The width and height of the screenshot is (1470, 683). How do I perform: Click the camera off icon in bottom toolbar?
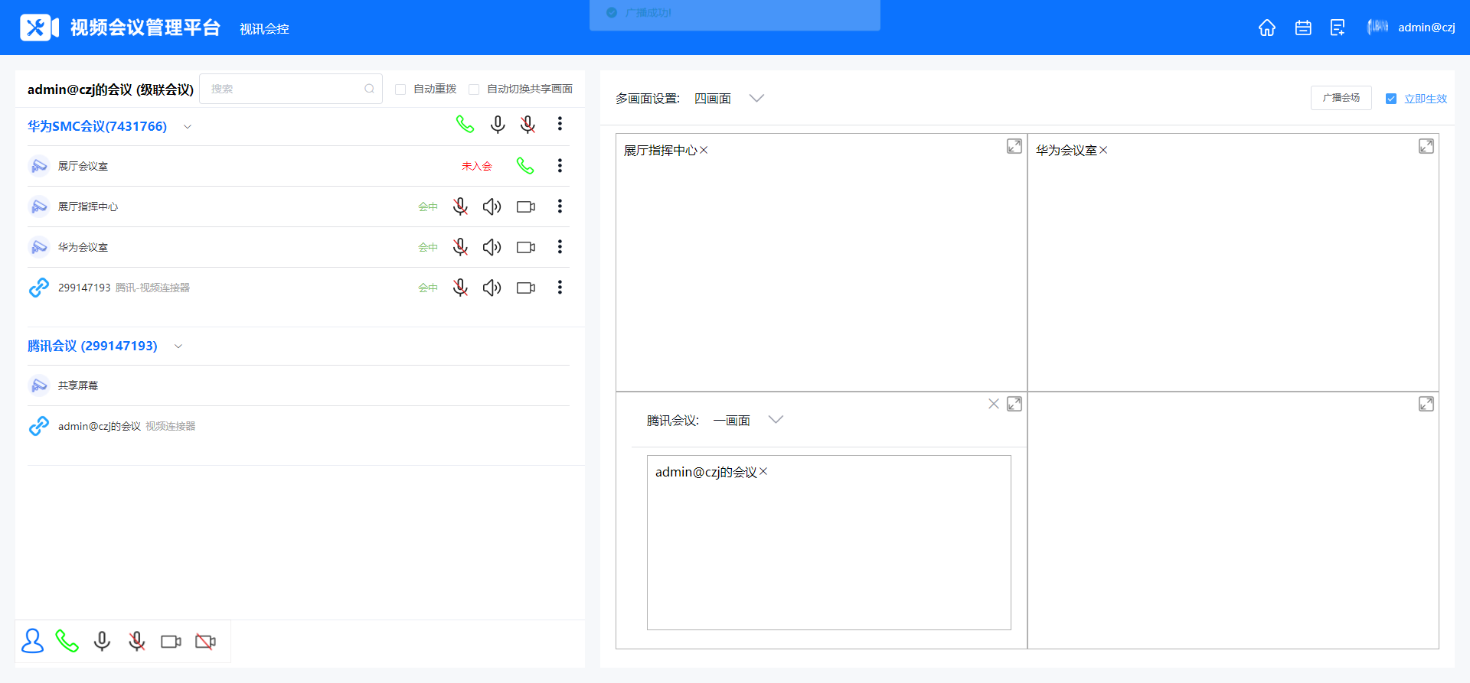205,641
